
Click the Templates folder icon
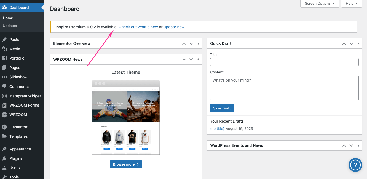pos(4,136)
